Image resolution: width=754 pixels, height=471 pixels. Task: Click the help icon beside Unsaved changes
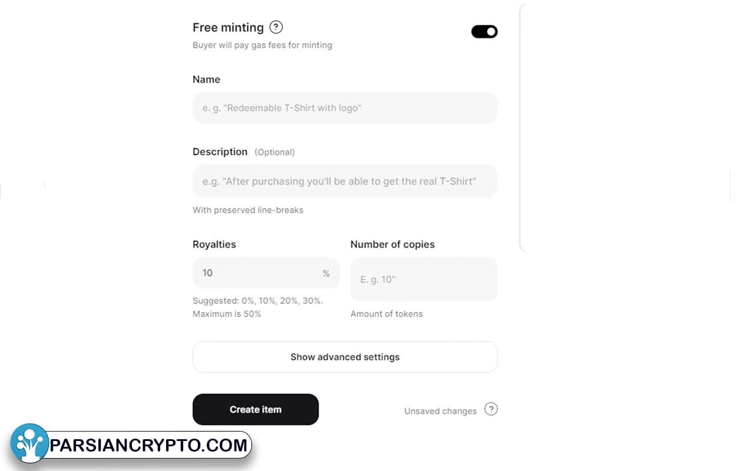click(491, 409)
